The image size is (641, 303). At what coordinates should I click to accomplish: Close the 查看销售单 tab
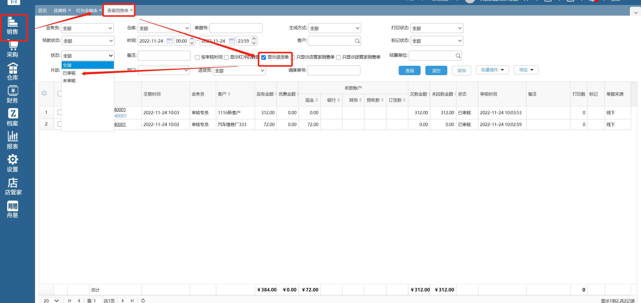click(131, 10)
